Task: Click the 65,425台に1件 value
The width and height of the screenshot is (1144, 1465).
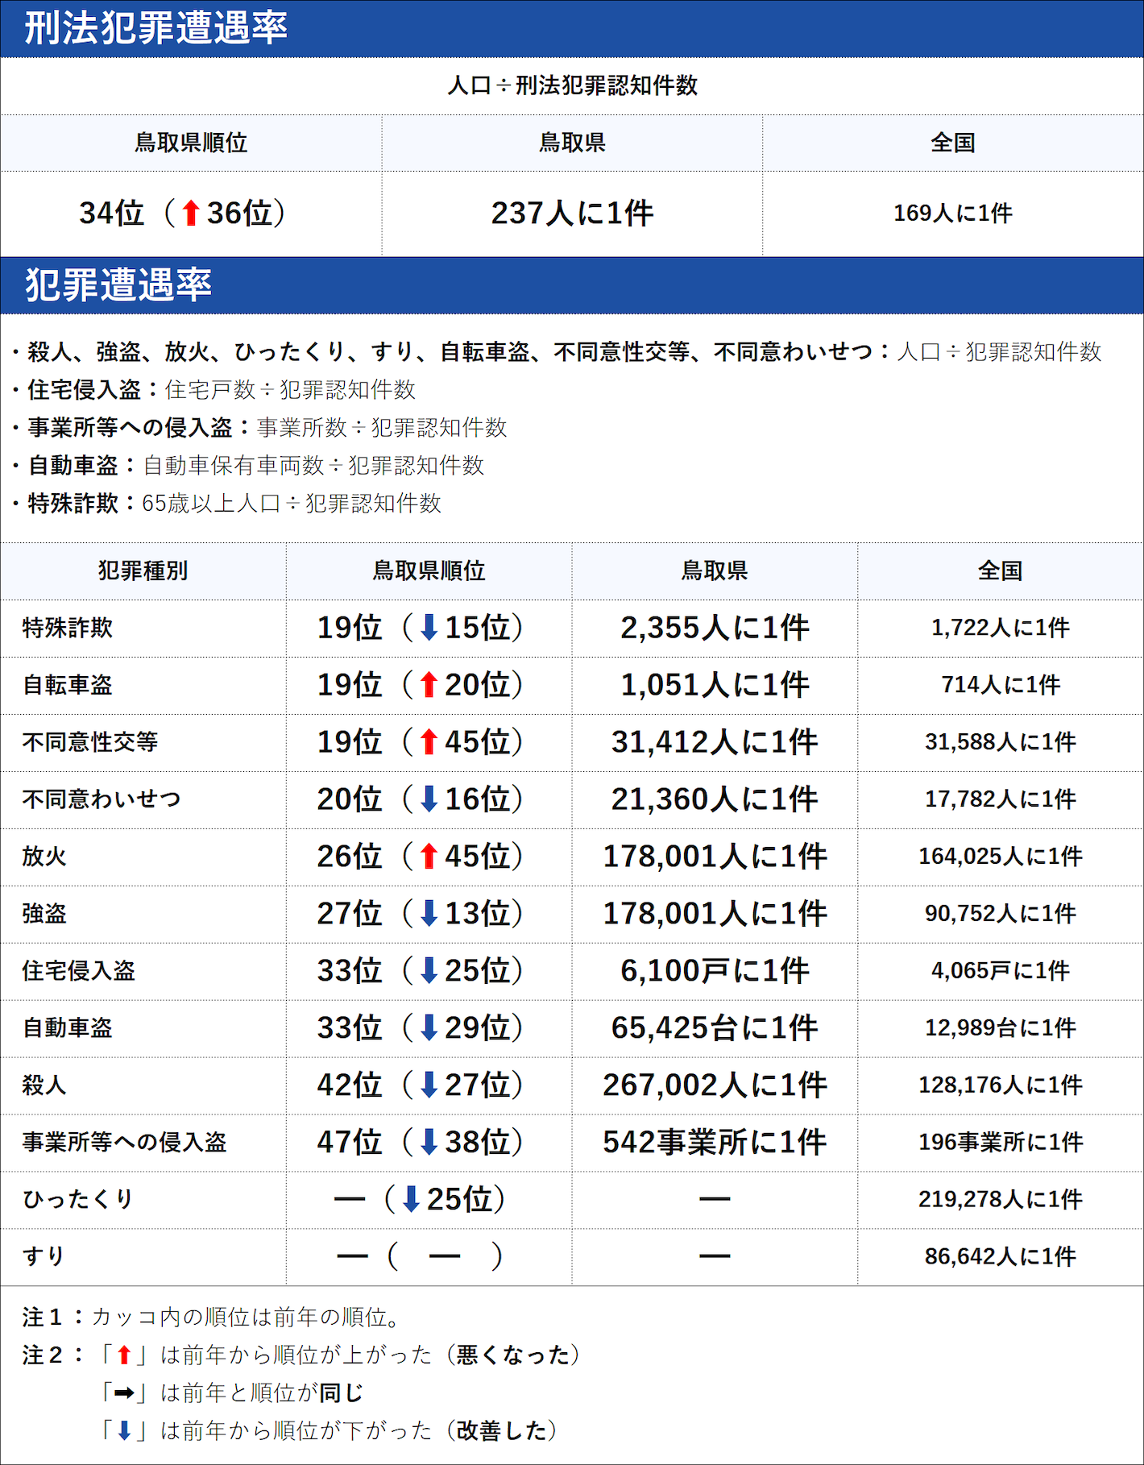Action: point(715,1028)
